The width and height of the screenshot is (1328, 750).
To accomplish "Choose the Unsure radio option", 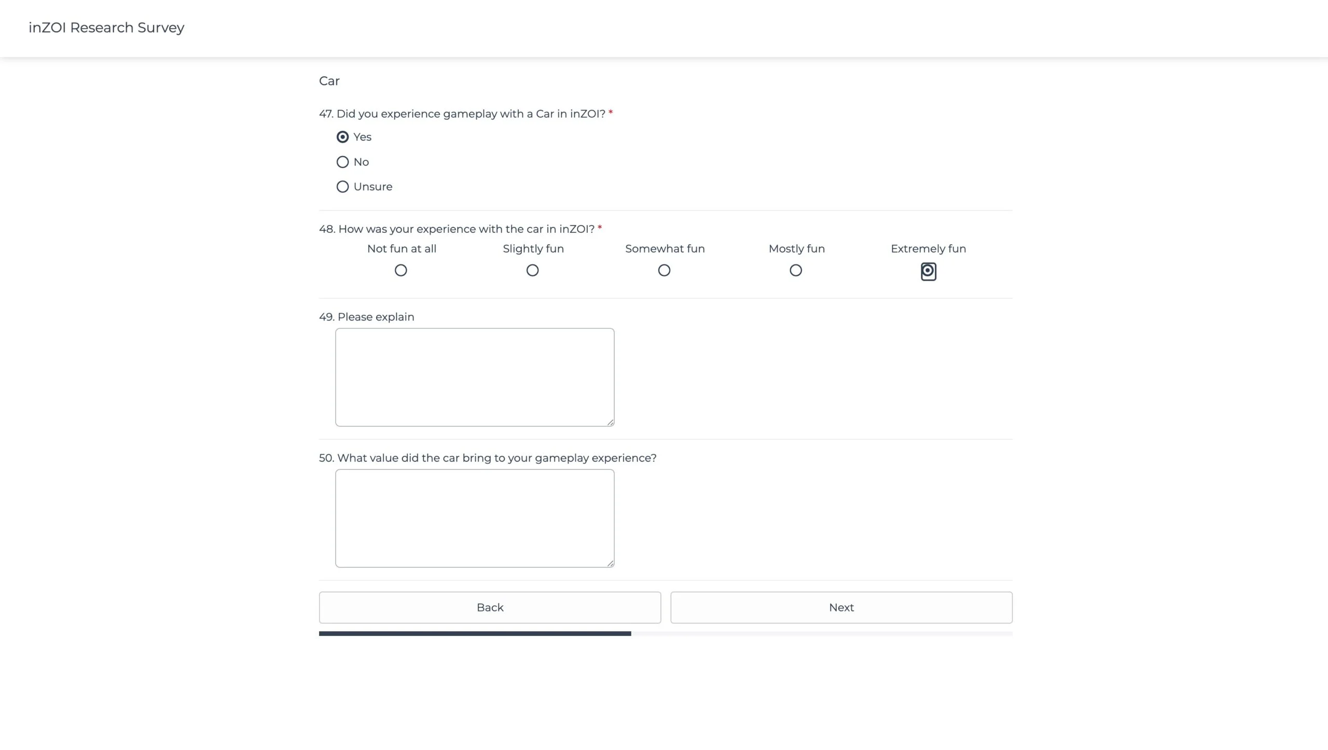I will 342,187.
